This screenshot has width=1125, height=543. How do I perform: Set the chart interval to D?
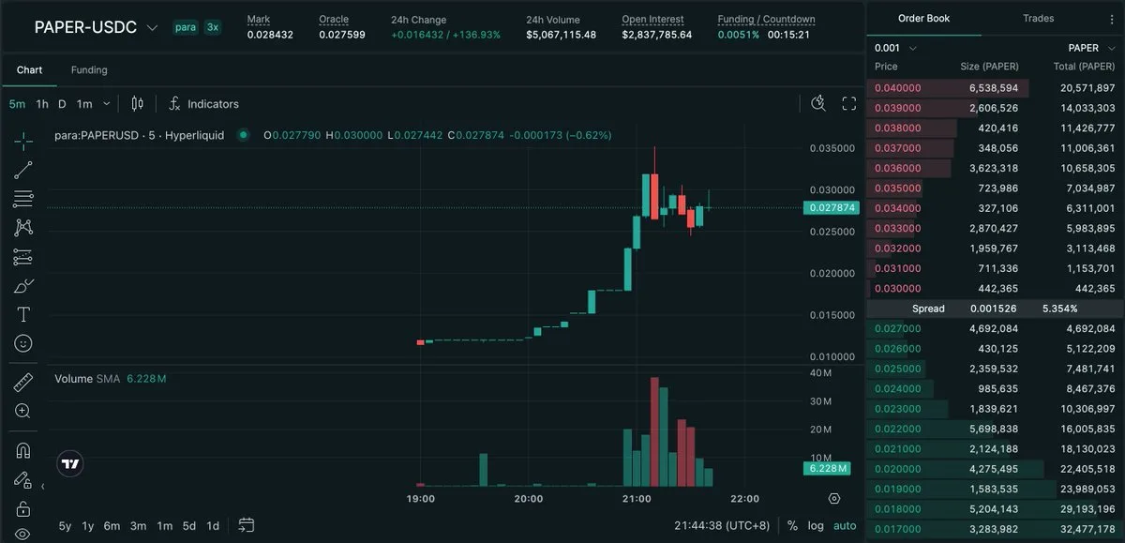pos(62,104)
